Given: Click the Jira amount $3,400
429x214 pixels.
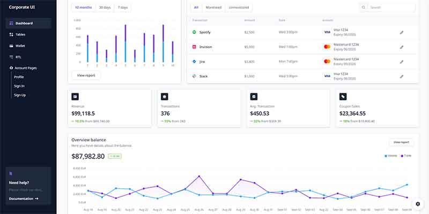Looking at the screenshot, I should coord(249,62).
